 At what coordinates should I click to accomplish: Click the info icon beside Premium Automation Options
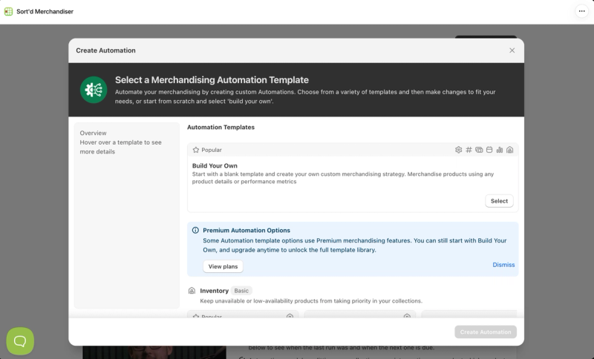[195, 230]
